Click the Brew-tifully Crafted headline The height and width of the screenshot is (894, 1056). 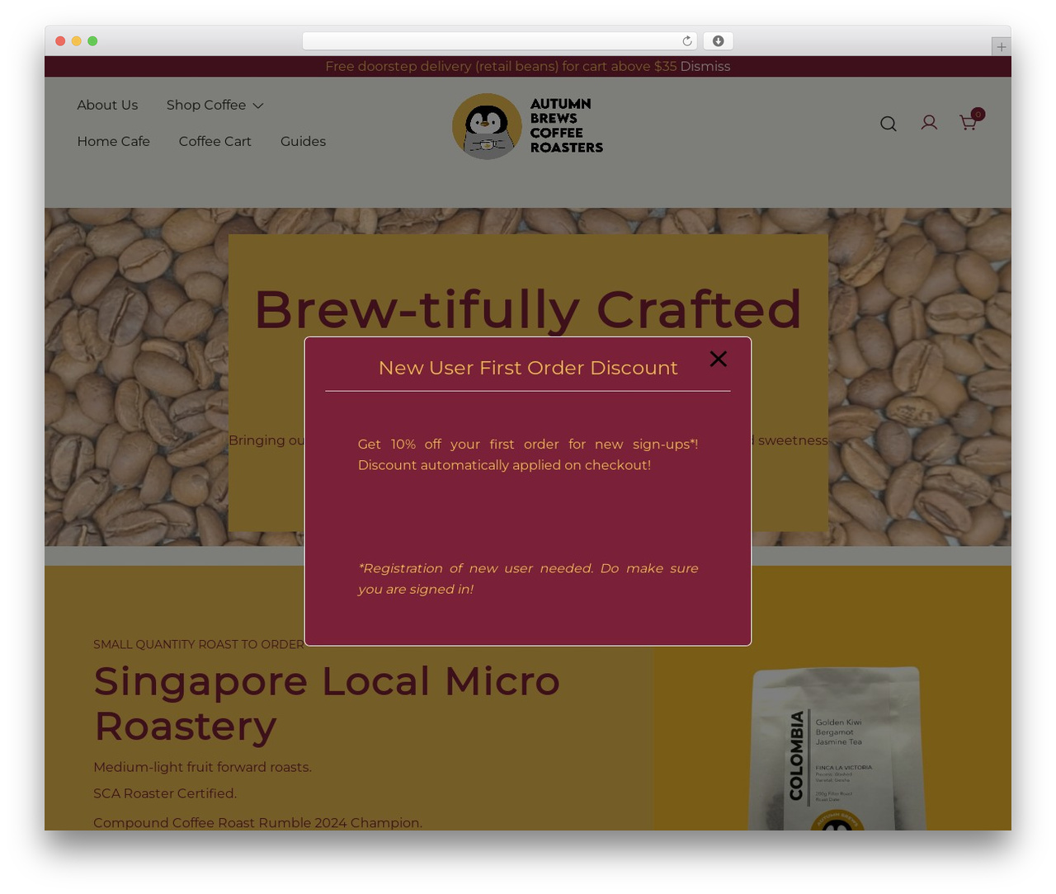coord(528,309)
